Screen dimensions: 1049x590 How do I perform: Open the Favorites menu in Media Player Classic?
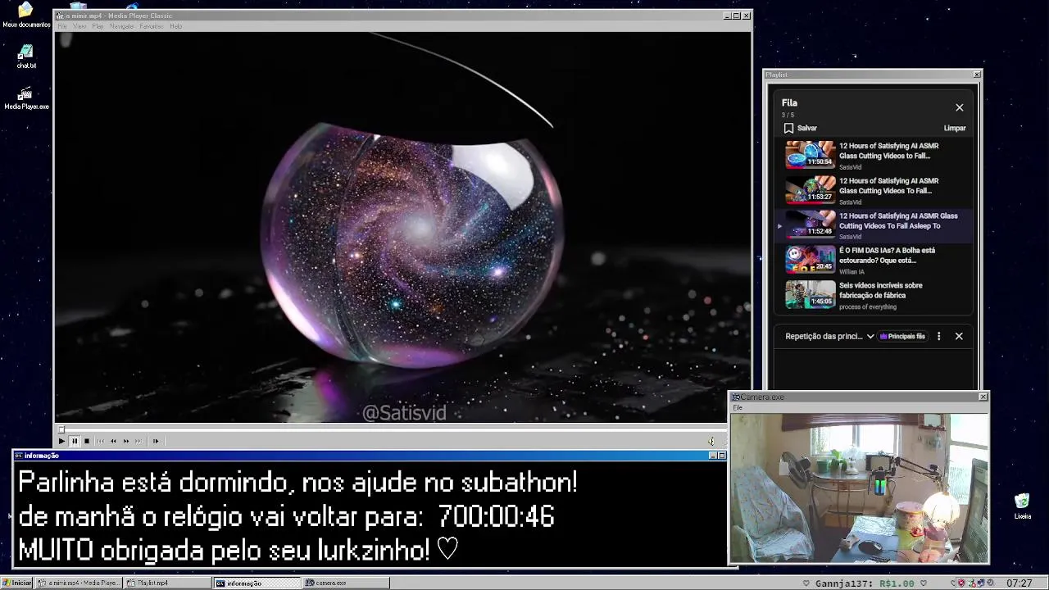(151, 26)
